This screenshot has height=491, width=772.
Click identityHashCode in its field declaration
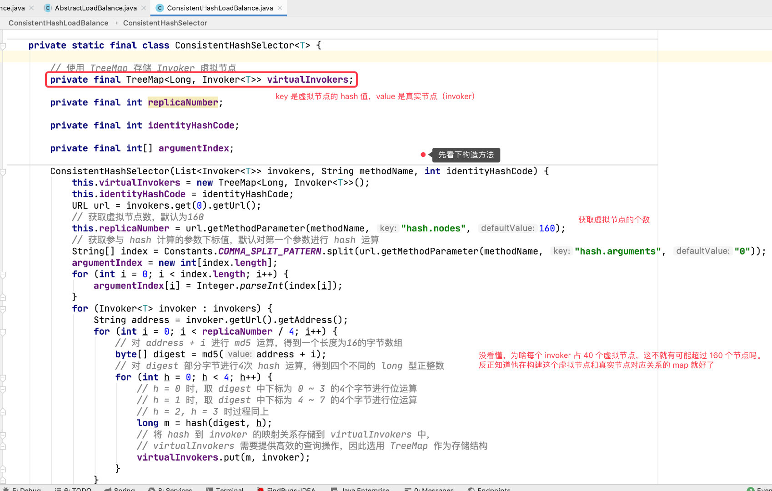pyautogui.click(x=191, y=125)
